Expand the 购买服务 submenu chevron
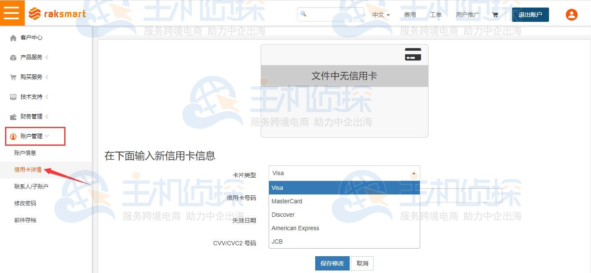 (47, 77)
